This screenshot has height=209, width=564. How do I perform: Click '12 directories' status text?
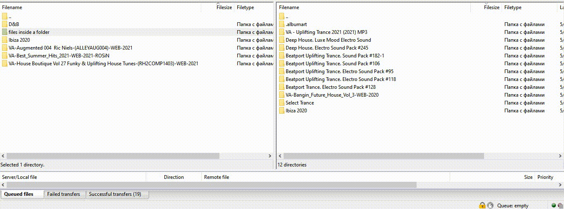tap(292, 165)
